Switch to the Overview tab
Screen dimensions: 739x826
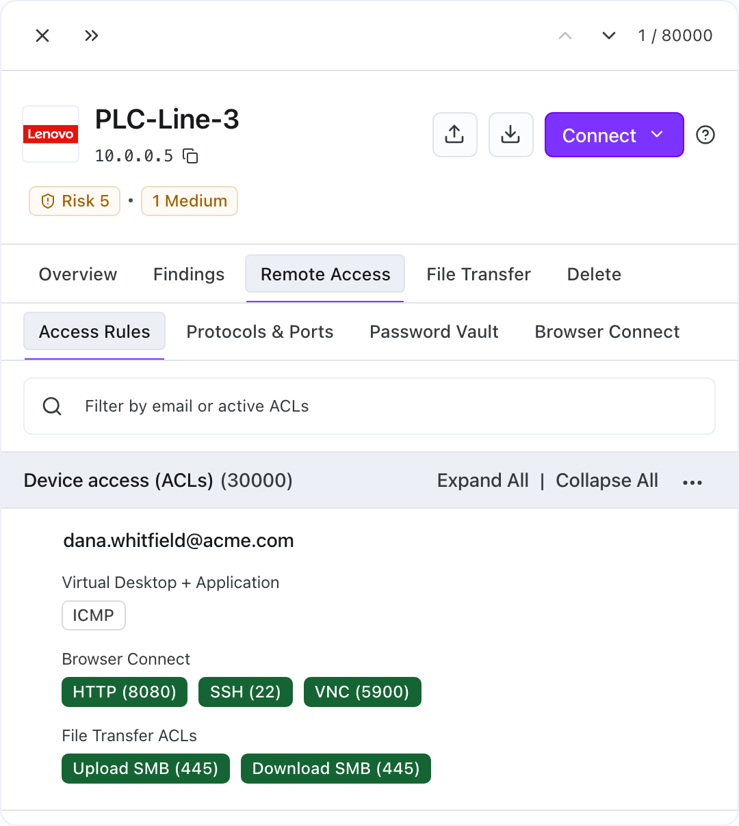pos(78,274)
